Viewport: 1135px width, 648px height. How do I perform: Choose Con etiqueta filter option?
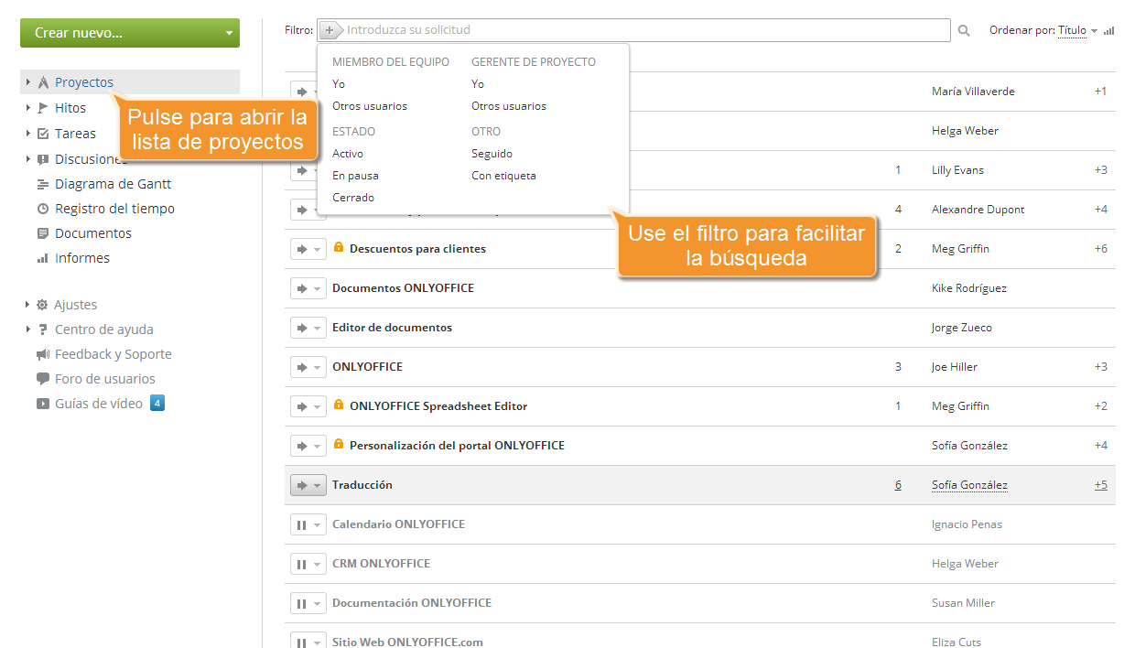pos(503,176)
